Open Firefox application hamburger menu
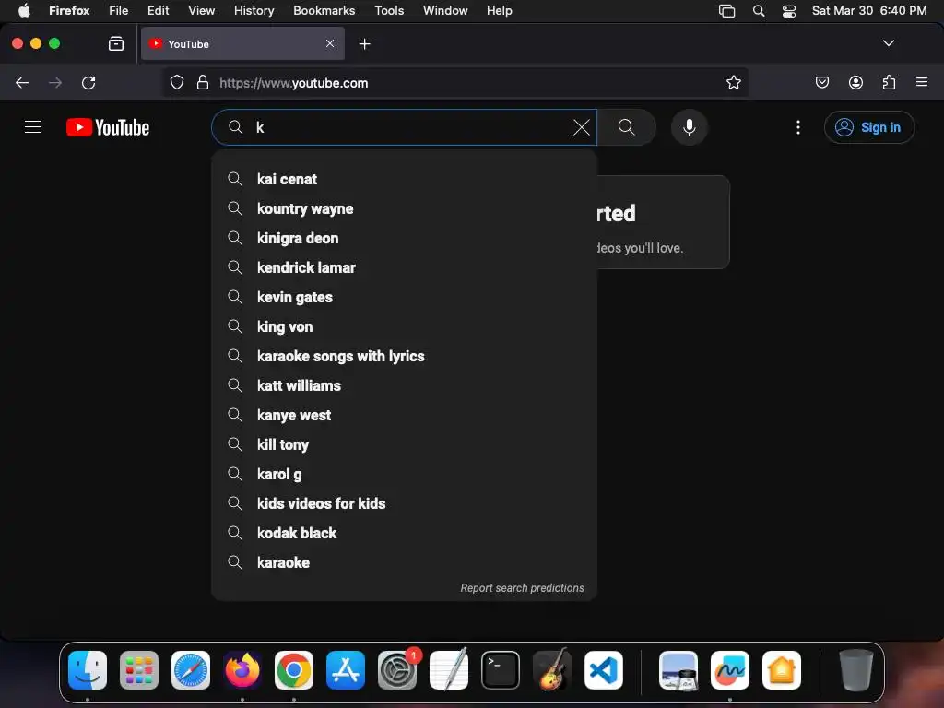Image resolution: width=944 pixels, height=708 pixels. pos(922,82)
